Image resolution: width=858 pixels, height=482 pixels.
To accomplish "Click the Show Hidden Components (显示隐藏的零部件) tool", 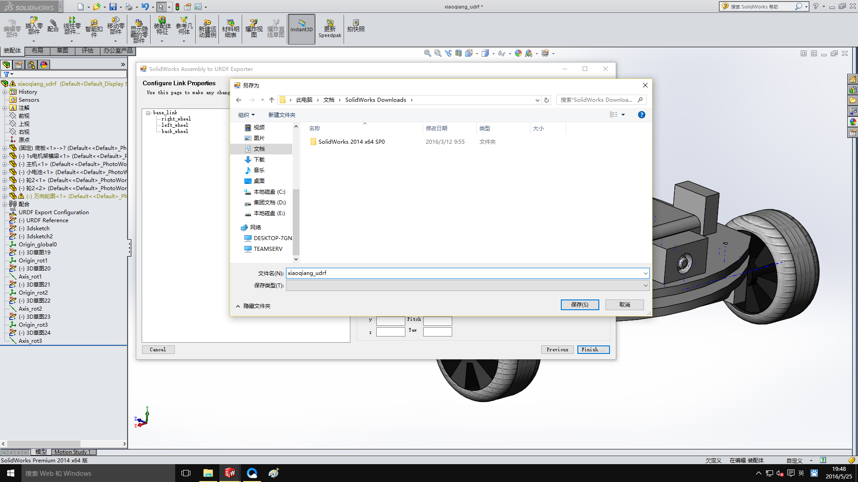I will point(139,30).
